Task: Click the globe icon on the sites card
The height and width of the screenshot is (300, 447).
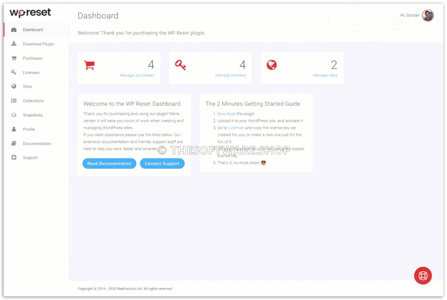Action: 272,65
